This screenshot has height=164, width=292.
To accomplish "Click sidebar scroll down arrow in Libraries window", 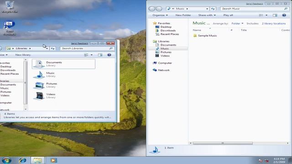I will [x=26, y=109].
